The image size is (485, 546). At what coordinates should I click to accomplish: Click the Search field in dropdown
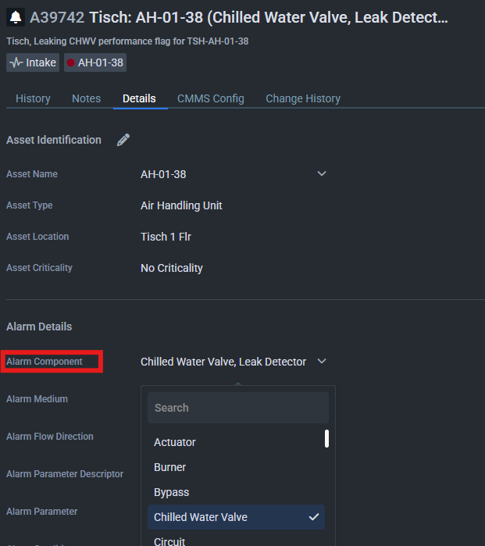point(237,408)
